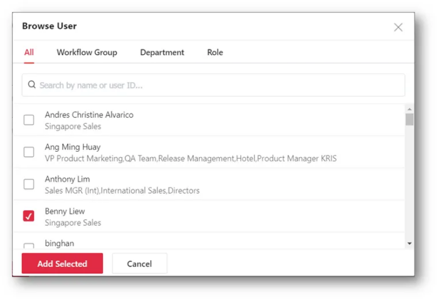Select the Ang Ming Huay name row
Screen dimensions: 439x301
(209, 152)
